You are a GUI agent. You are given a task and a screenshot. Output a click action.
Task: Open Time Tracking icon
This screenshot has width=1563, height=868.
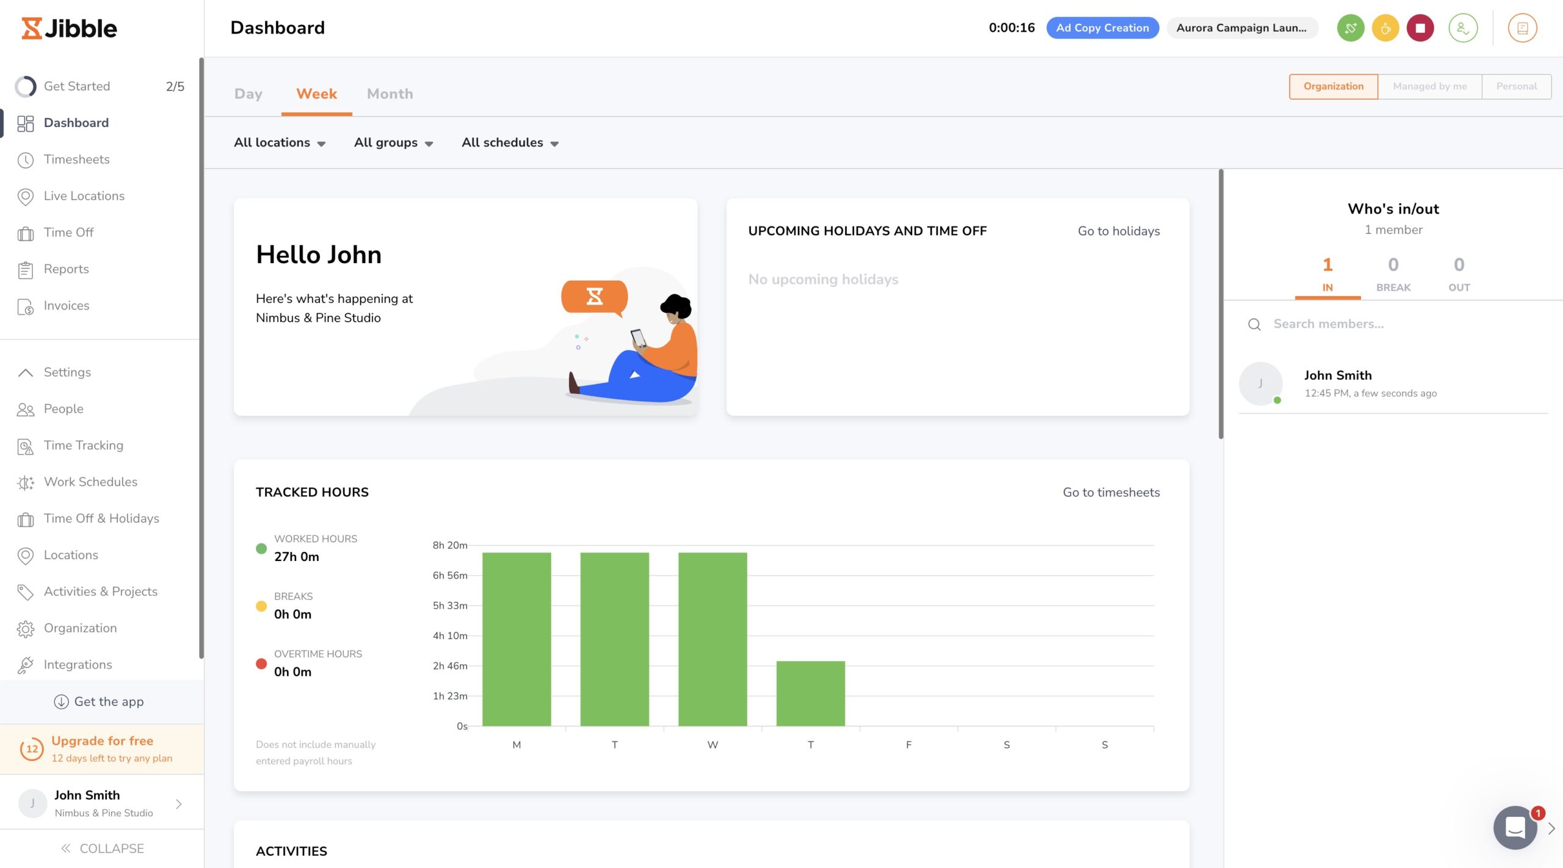[x=26, y=446]
